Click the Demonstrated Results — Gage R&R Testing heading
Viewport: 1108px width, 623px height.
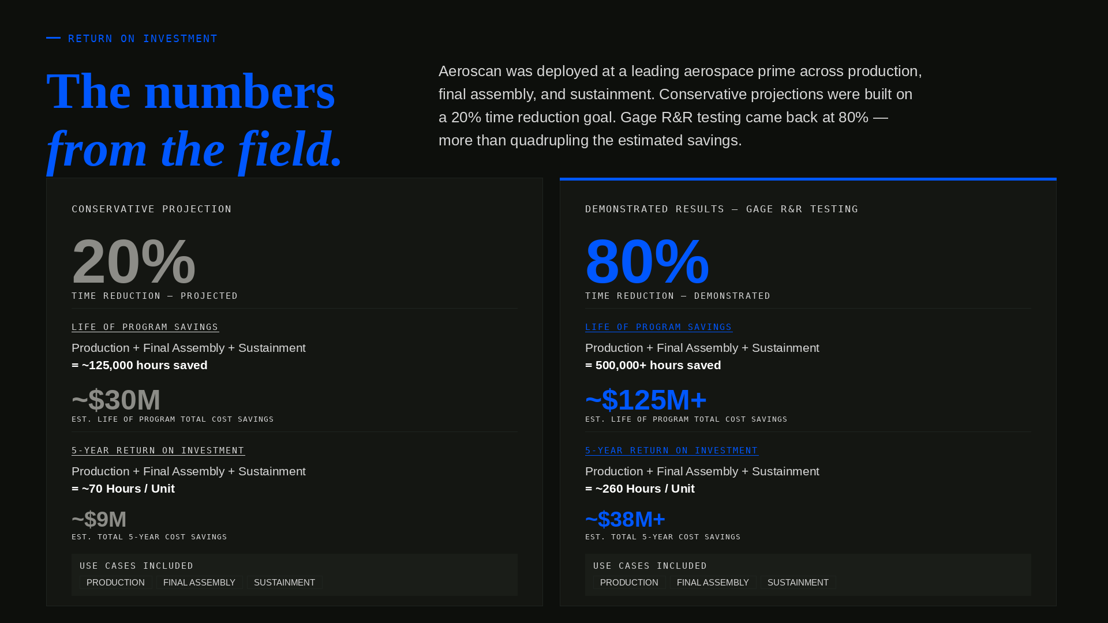click(x=721, y=209)
